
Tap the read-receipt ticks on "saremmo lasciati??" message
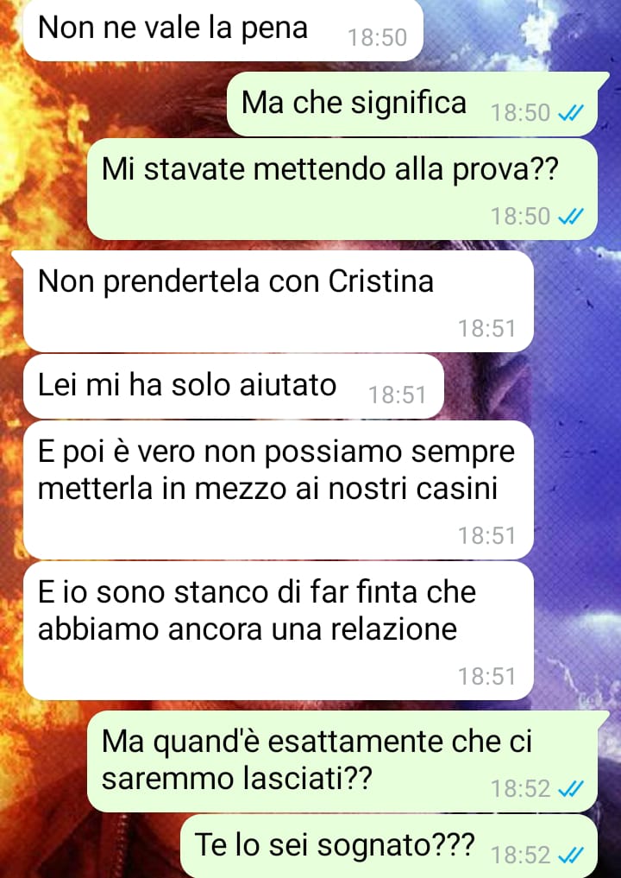[x=571, y=789]
